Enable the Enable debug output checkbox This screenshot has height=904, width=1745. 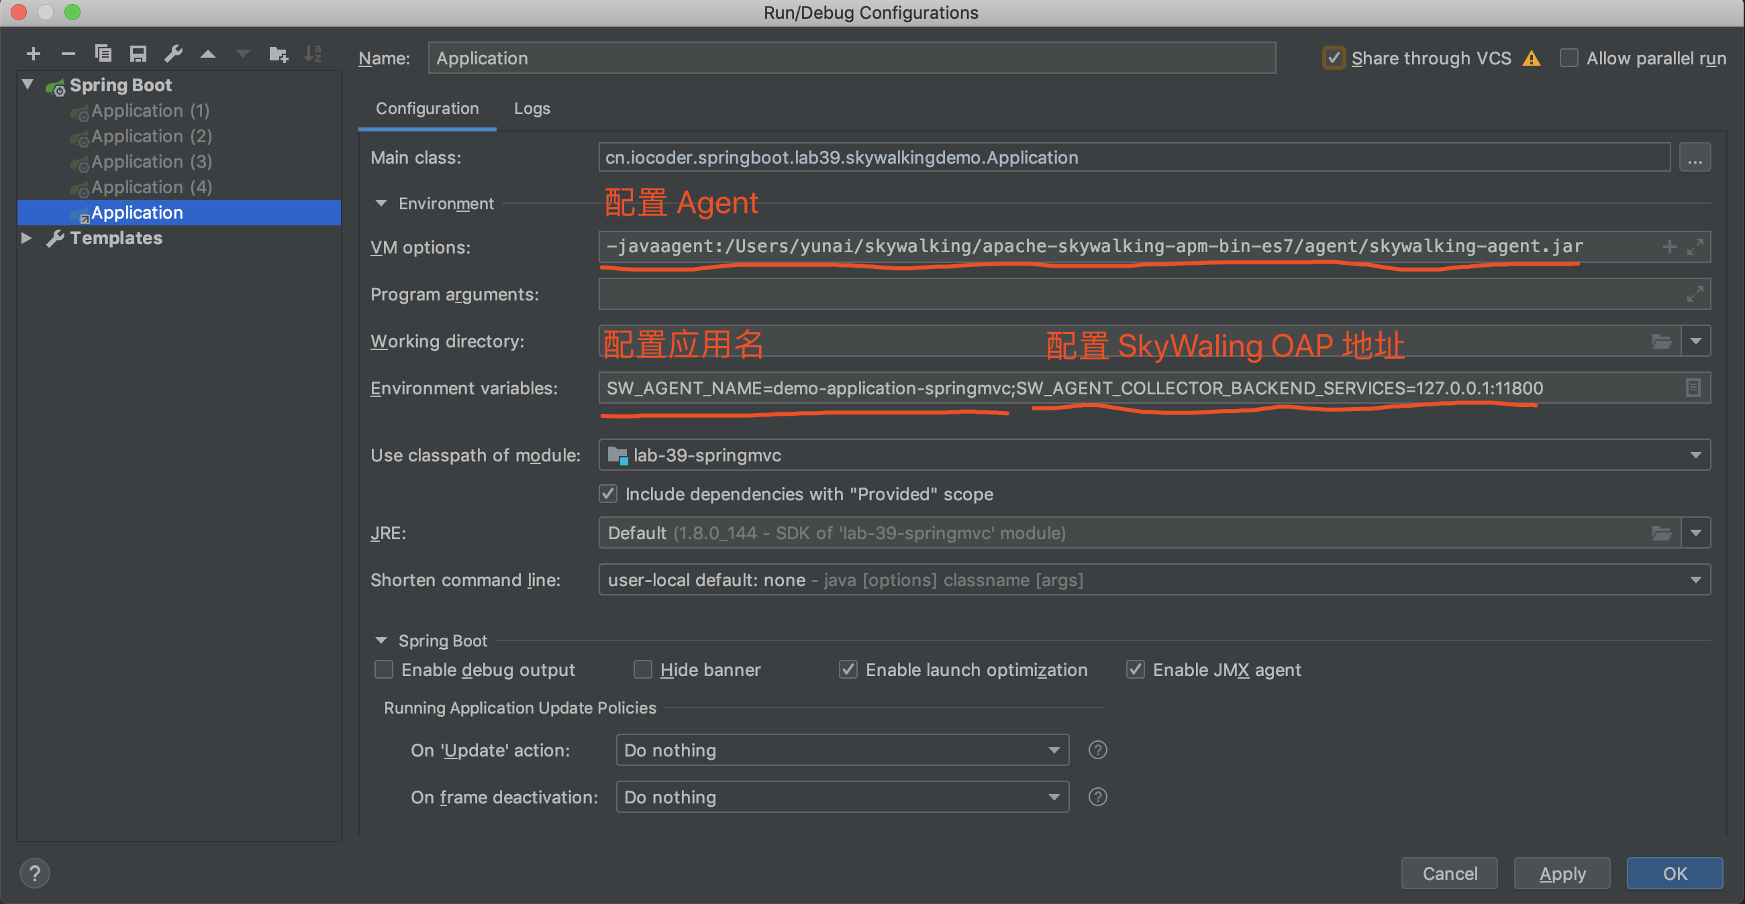(383, 669)
